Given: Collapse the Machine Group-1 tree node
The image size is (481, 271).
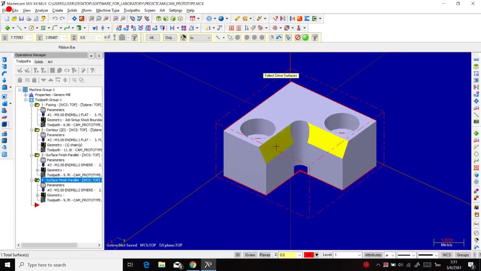Looking at the screenshot, I should (20, 90).
